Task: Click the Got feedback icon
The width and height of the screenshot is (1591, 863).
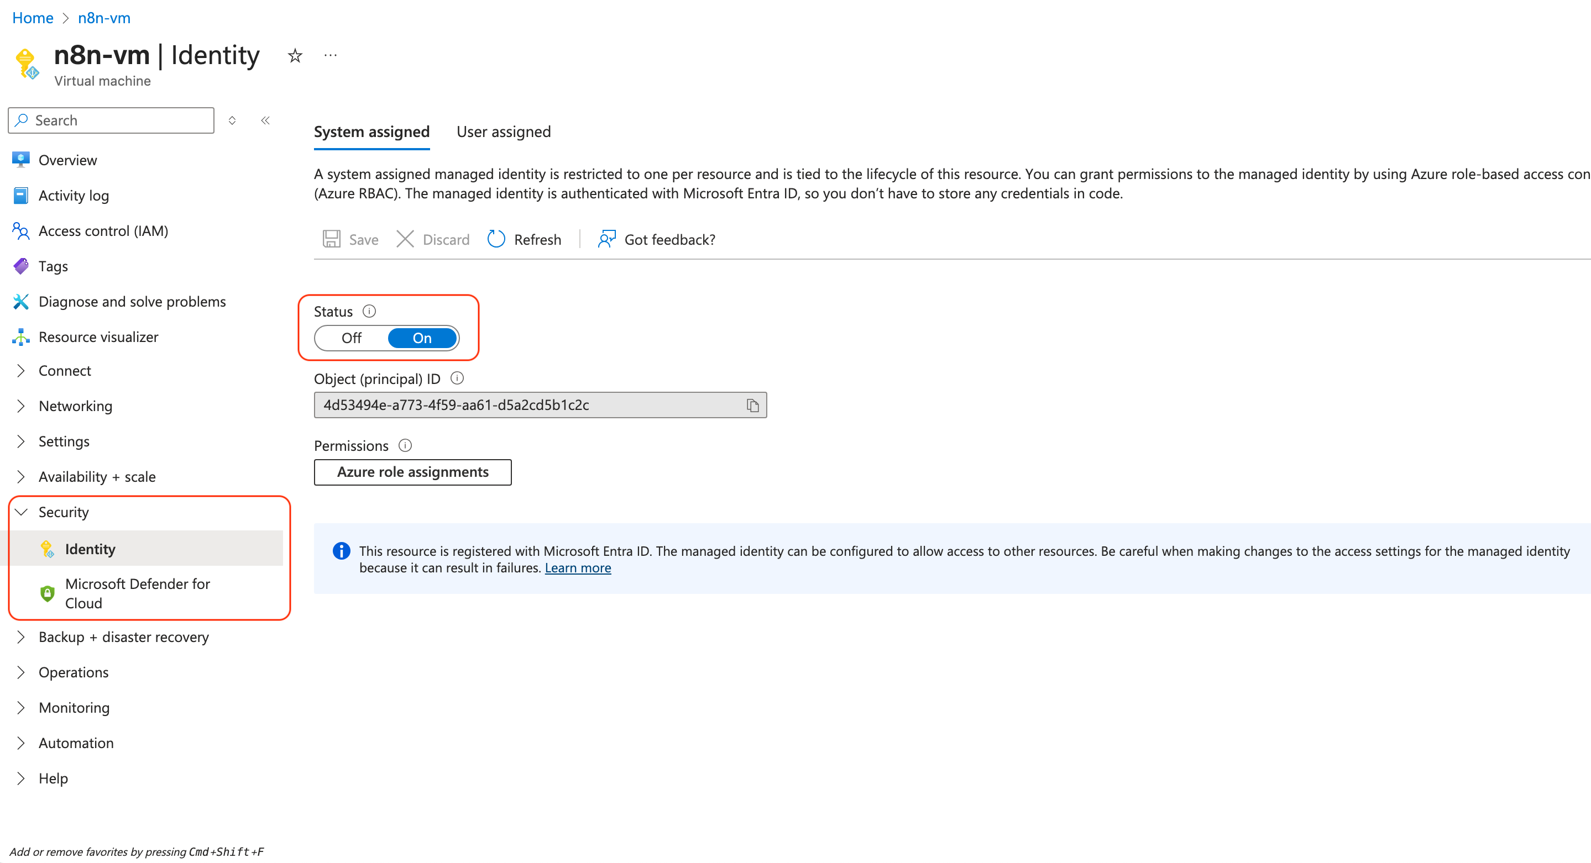Action: pos(606,239)
